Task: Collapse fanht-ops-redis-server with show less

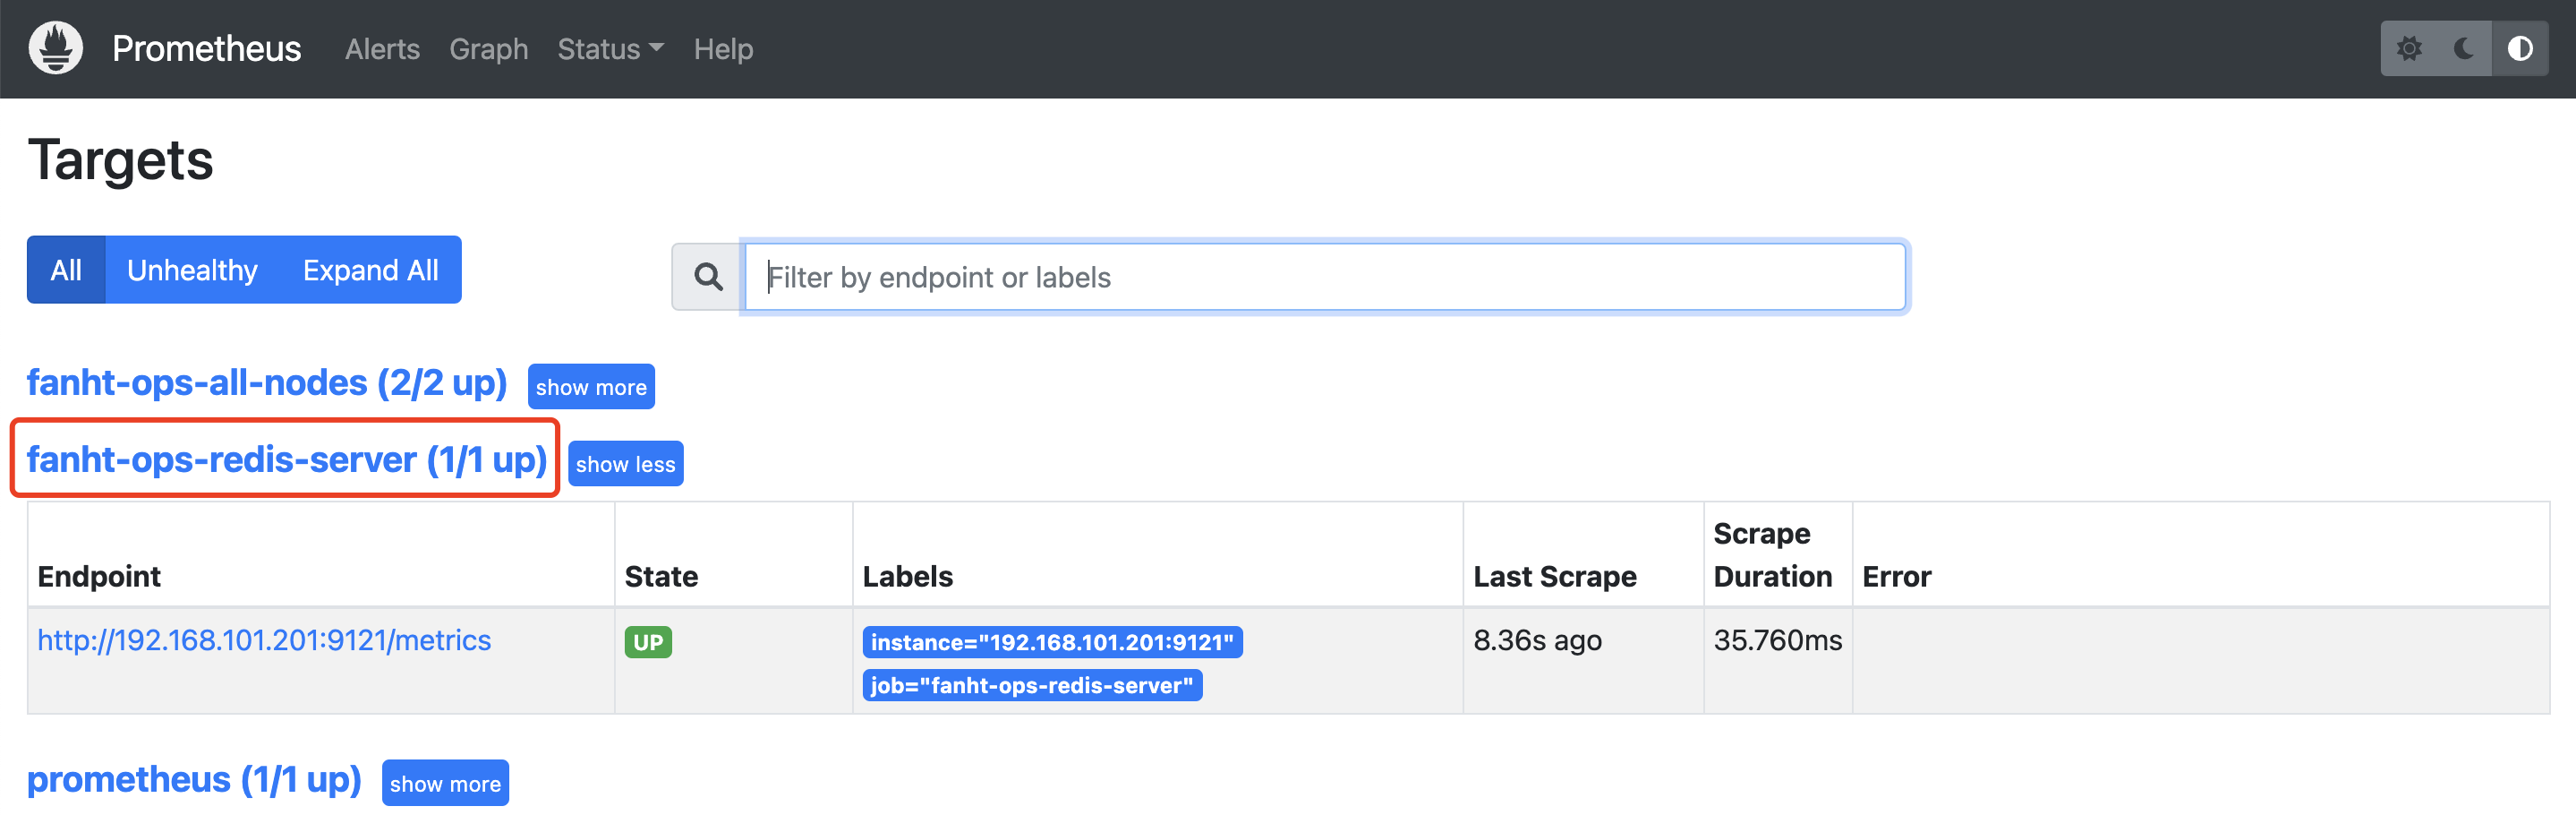Action: click(x=626, y=464)
